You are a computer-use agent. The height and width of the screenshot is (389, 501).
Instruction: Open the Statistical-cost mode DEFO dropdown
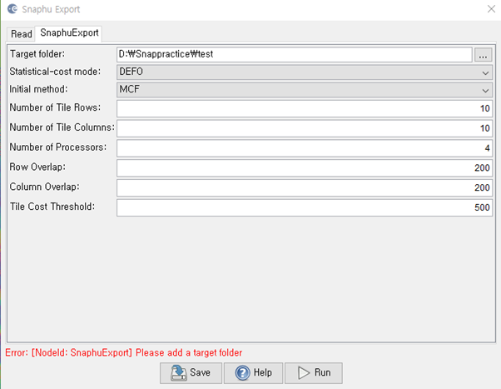pos(305,72)
